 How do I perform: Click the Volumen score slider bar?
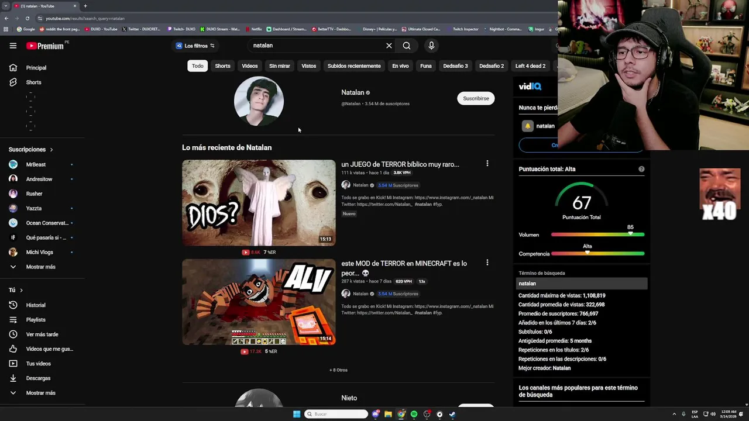coord(597,234)
